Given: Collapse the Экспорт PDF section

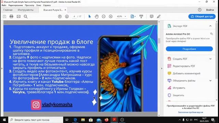Looking at the screenshot, I should pyautogui.click(x=210, y=26).
